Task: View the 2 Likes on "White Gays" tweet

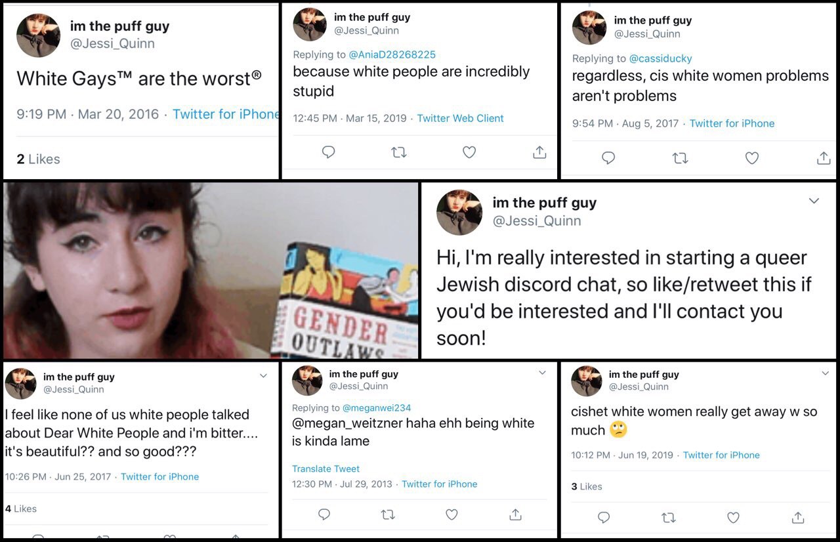Action: click(x=38, y=159)
